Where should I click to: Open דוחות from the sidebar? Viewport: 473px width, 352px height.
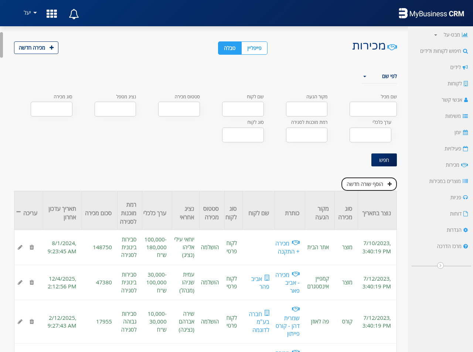[x=459, y=214]
